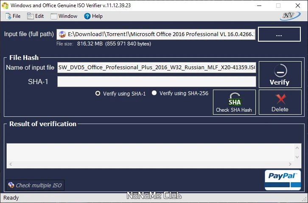Open the Window menu

[64, 16]
